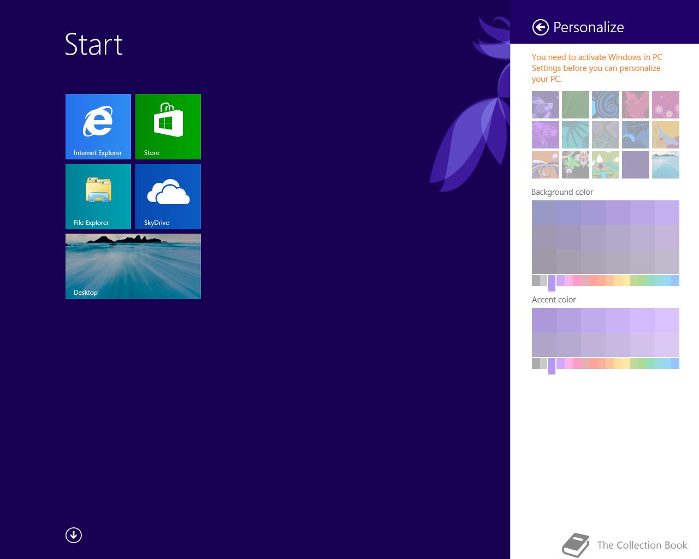Choose the pink lollipop circles background
Viewport: 699px width, 559px height.
click(x=666, y=105)
